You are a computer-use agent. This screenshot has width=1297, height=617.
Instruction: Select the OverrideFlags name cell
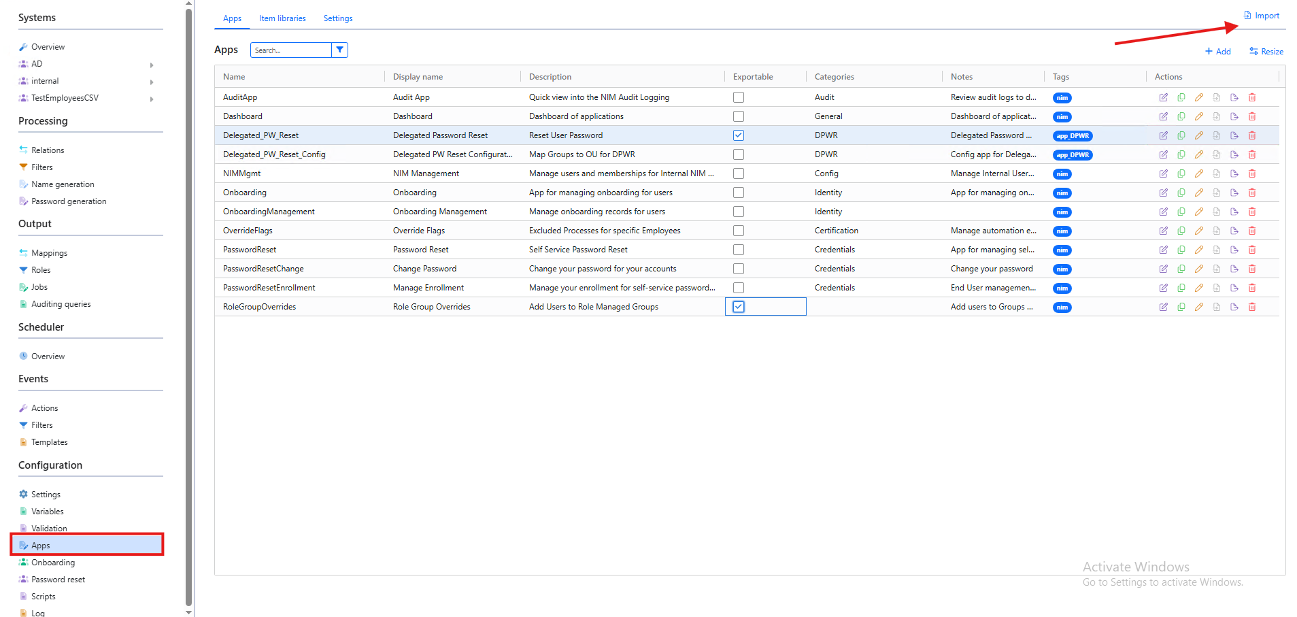coord(300,231)
